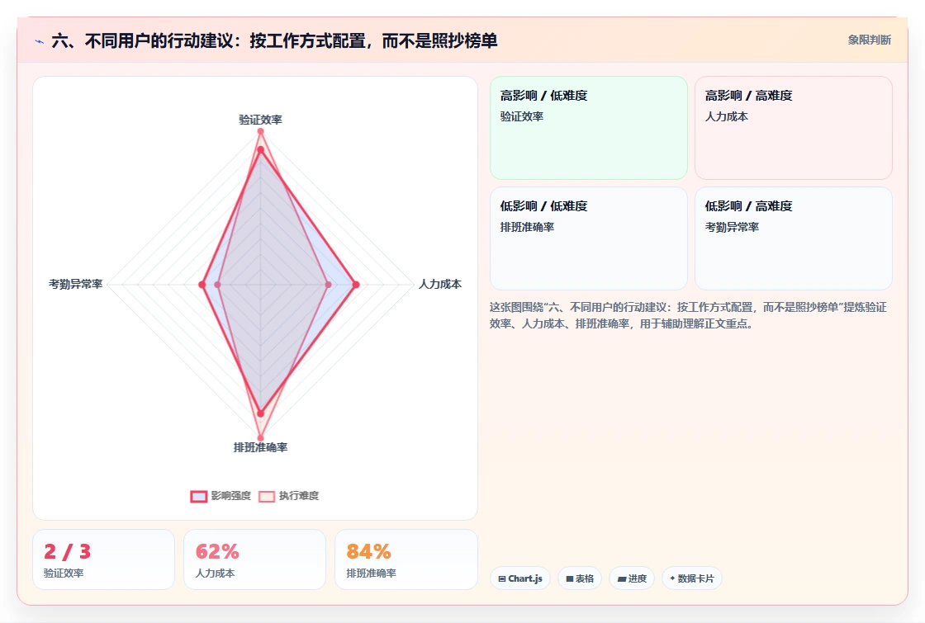Select the 高影响 / 低难度 quadrant card
Image resolution: width=925 pixels, height=623 pixels.
click(589, 127)
